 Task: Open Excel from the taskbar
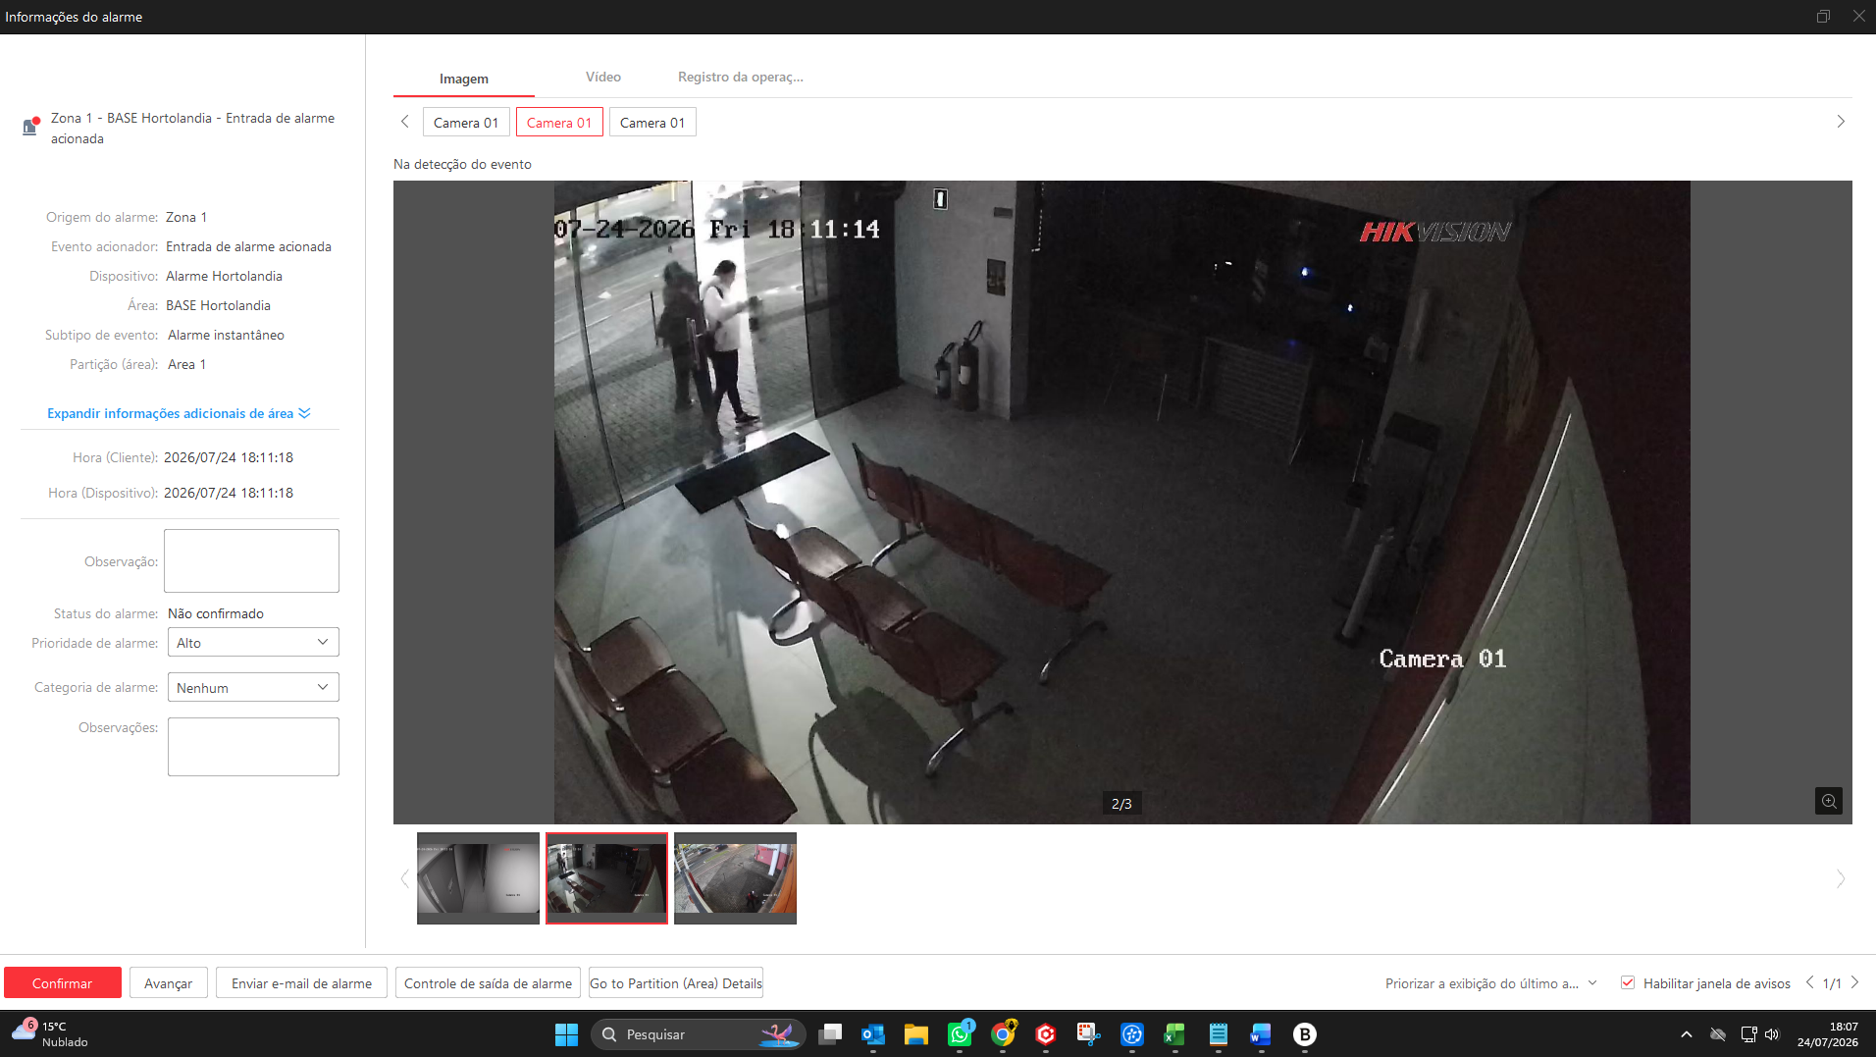1174,1034
